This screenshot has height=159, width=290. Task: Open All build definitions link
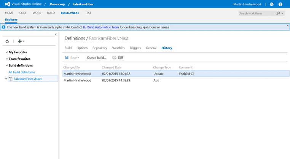pos(22,72)
